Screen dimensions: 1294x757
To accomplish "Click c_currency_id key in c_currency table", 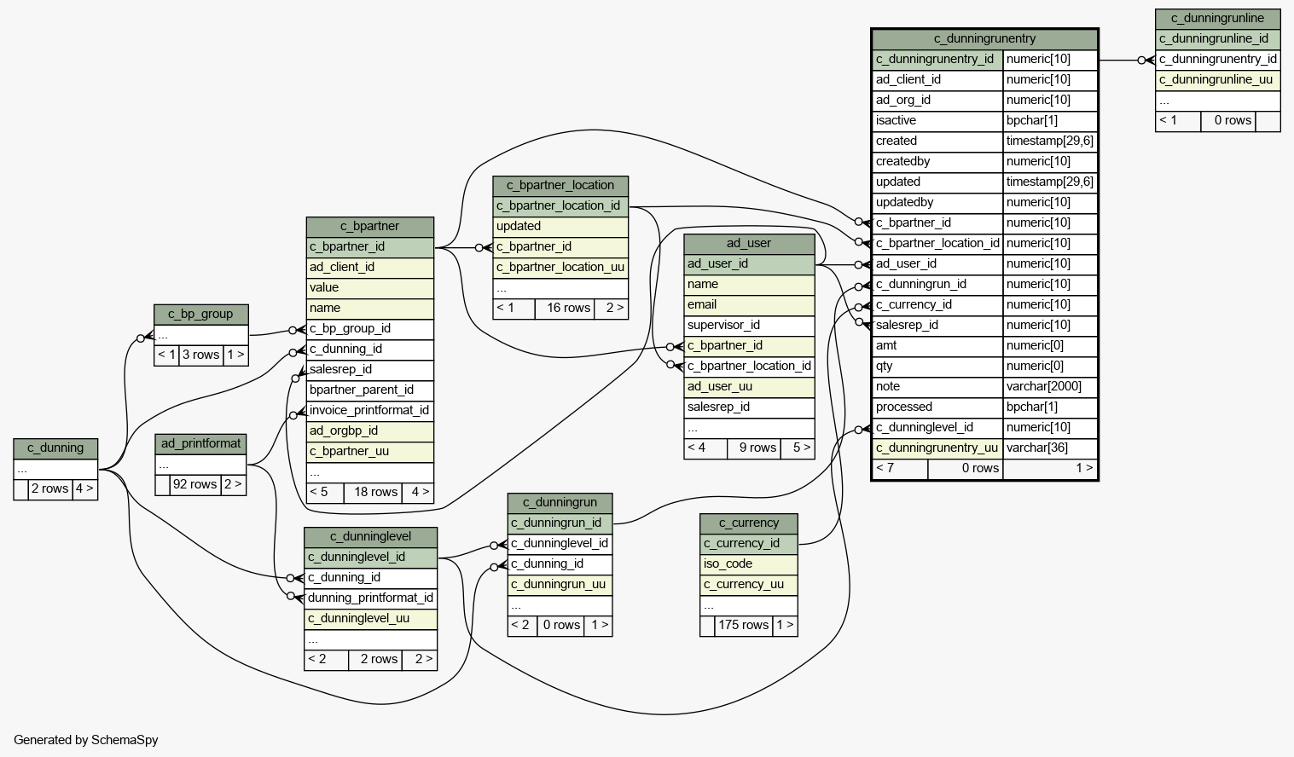I will click(749, 543).
